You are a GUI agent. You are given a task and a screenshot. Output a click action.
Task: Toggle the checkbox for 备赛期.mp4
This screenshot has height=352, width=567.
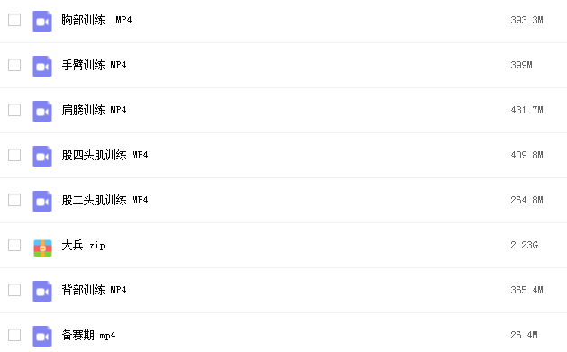14,335
